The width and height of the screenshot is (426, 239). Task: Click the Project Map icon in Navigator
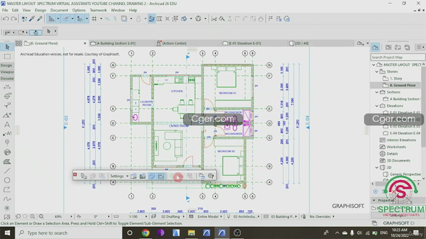376,47
